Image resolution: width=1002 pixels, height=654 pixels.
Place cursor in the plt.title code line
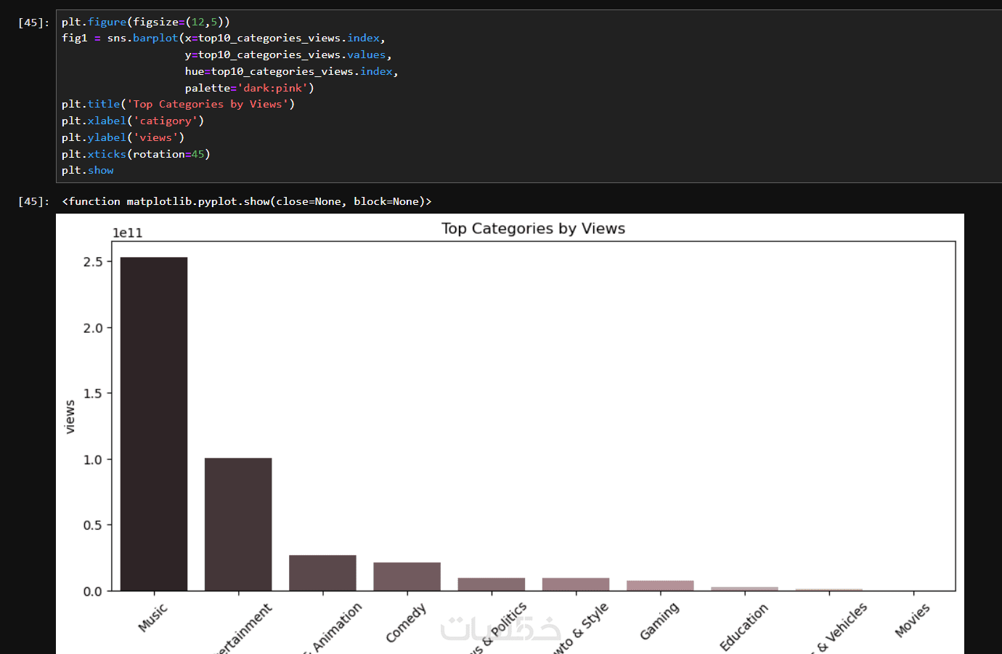coord(178,104)
